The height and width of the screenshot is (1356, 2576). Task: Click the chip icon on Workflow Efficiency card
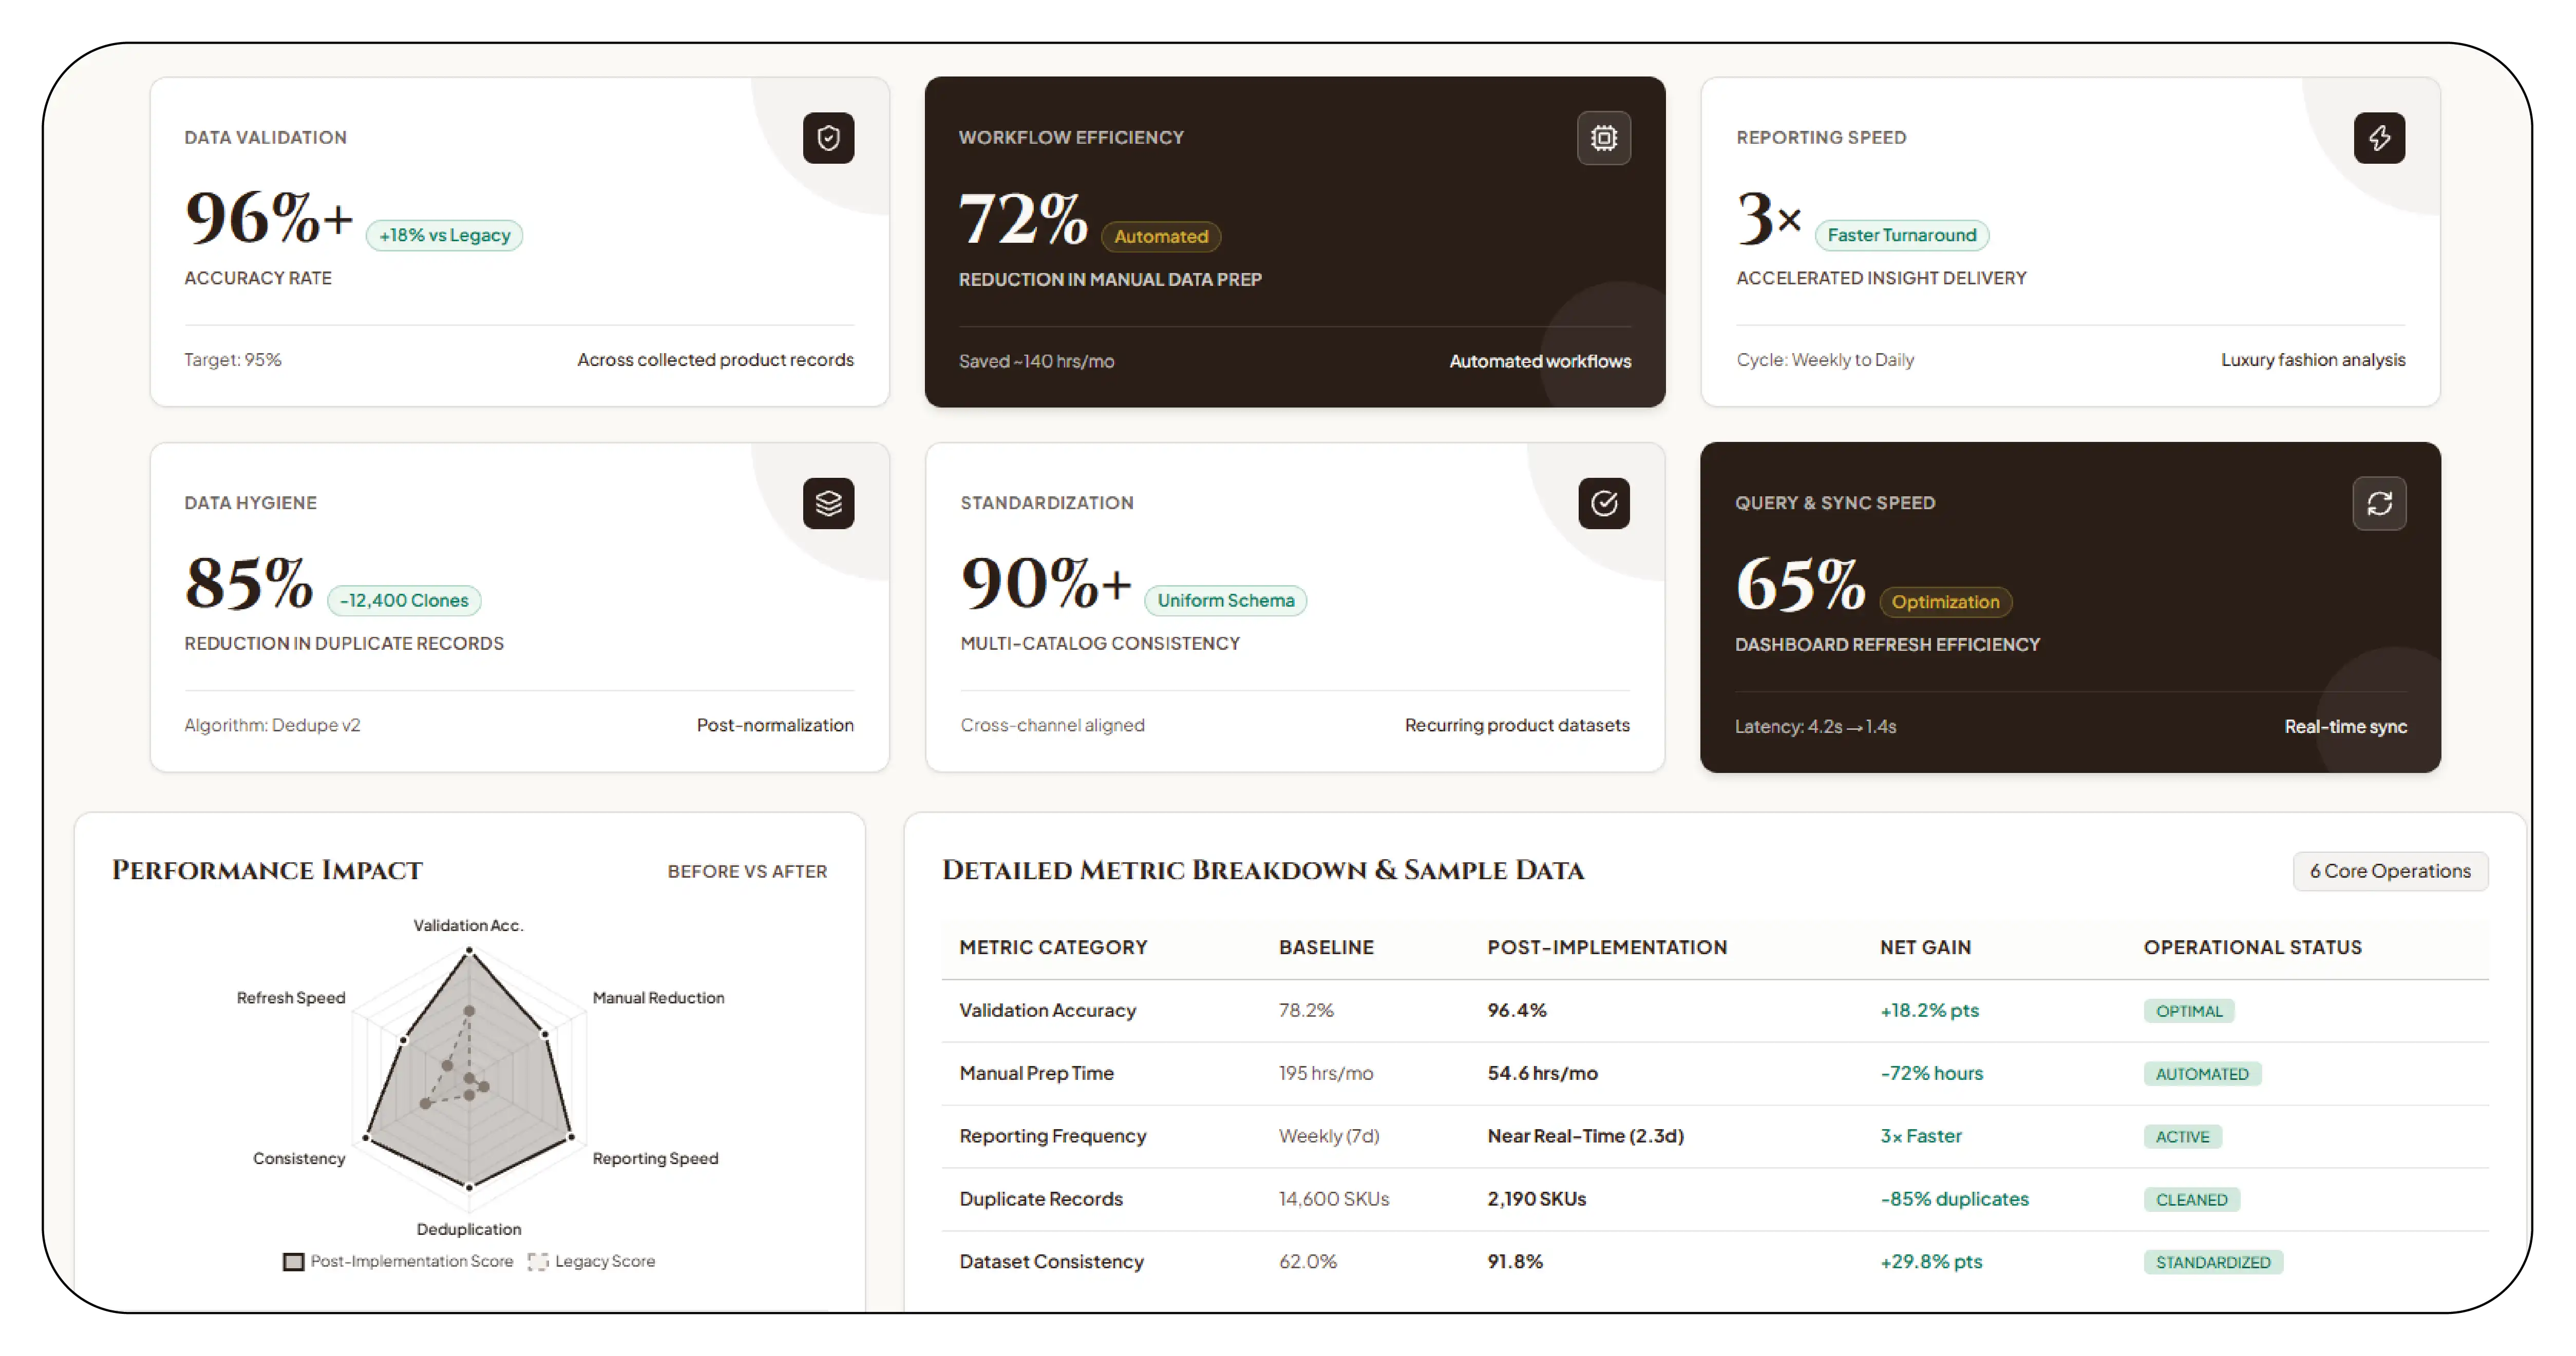1604,138
